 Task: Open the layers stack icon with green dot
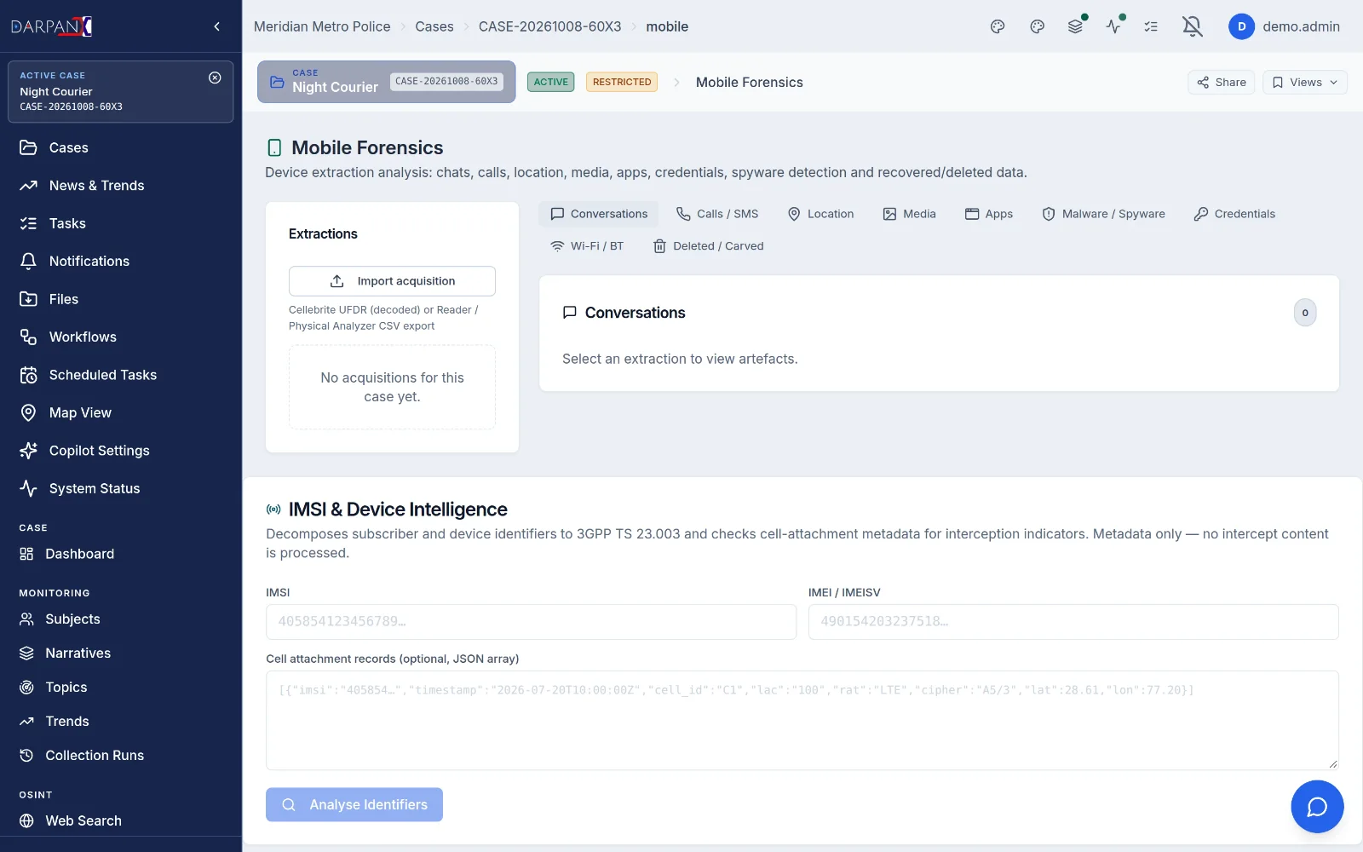click(x=1076, y=26)
